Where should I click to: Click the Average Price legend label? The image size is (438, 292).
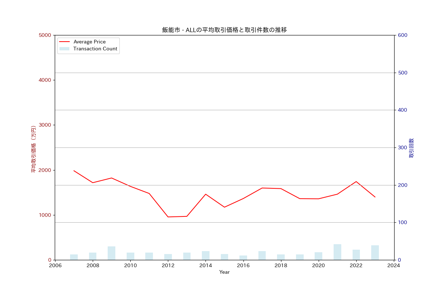pyautogui.click(x=89, y=42)
